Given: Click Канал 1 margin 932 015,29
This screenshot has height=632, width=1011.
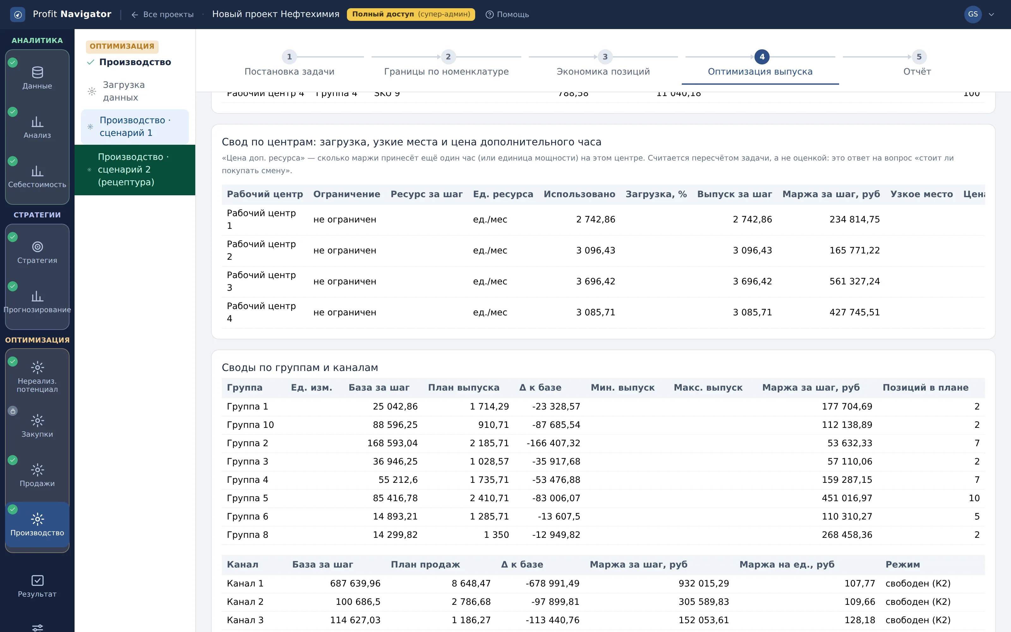Looking at the screenshot, I should (x=704, y=584).
